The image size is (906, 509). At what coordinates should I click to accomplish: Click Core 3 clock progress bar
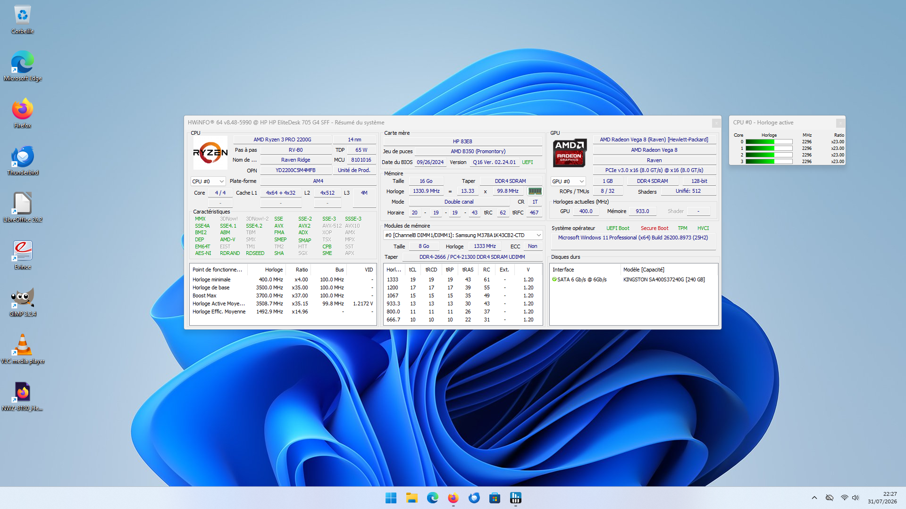(769, 162)
